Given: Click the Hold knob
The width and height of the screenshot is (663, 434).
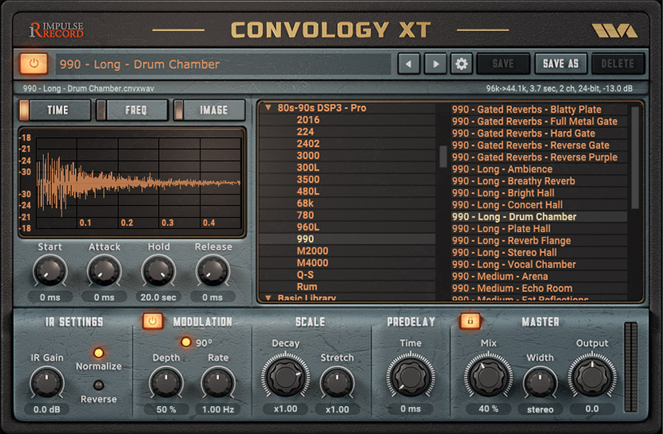Looking at the screenshot, I should pyautogui.click(x=158, y=271).
